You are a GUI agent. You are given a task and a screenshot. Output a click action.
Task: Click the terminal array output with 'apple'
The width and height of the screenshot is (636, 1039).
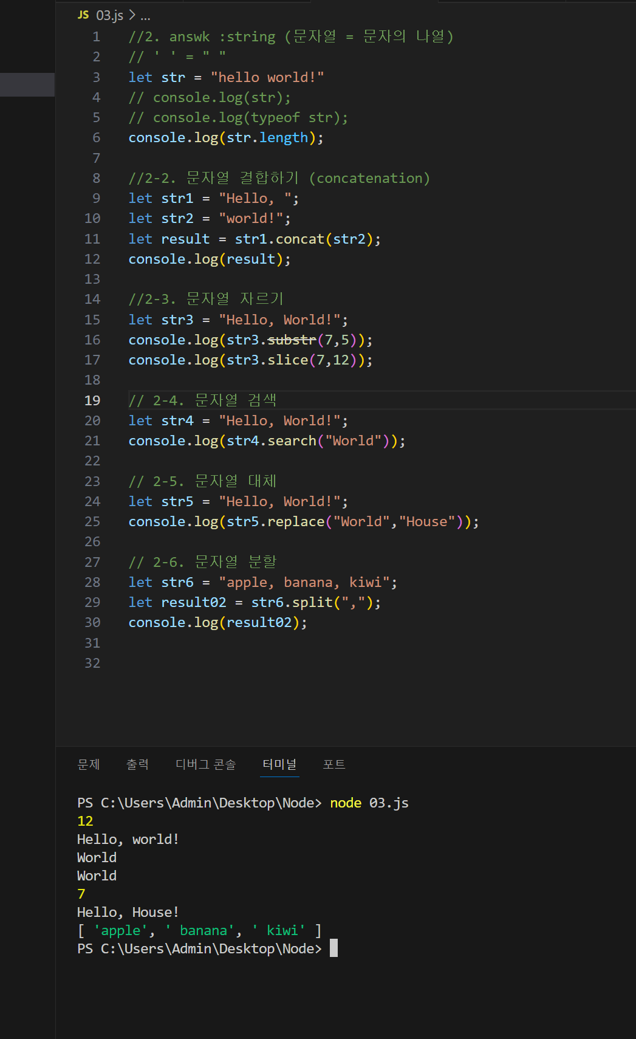pyautogui.click(x=199, y=930)
